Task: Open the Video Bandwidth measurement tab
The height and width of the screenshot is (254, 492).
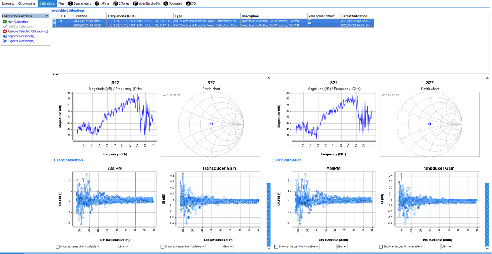Action: 146,3
